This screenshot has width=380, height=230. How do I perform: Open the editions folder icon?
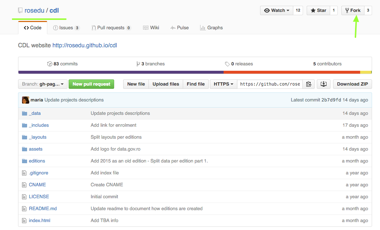pyautogui.click(x=25, y=161)
